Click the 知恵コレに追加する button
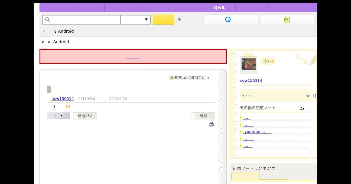Viewport: 351px width, 184px height. pyautogui.click(x=187, y=78)
